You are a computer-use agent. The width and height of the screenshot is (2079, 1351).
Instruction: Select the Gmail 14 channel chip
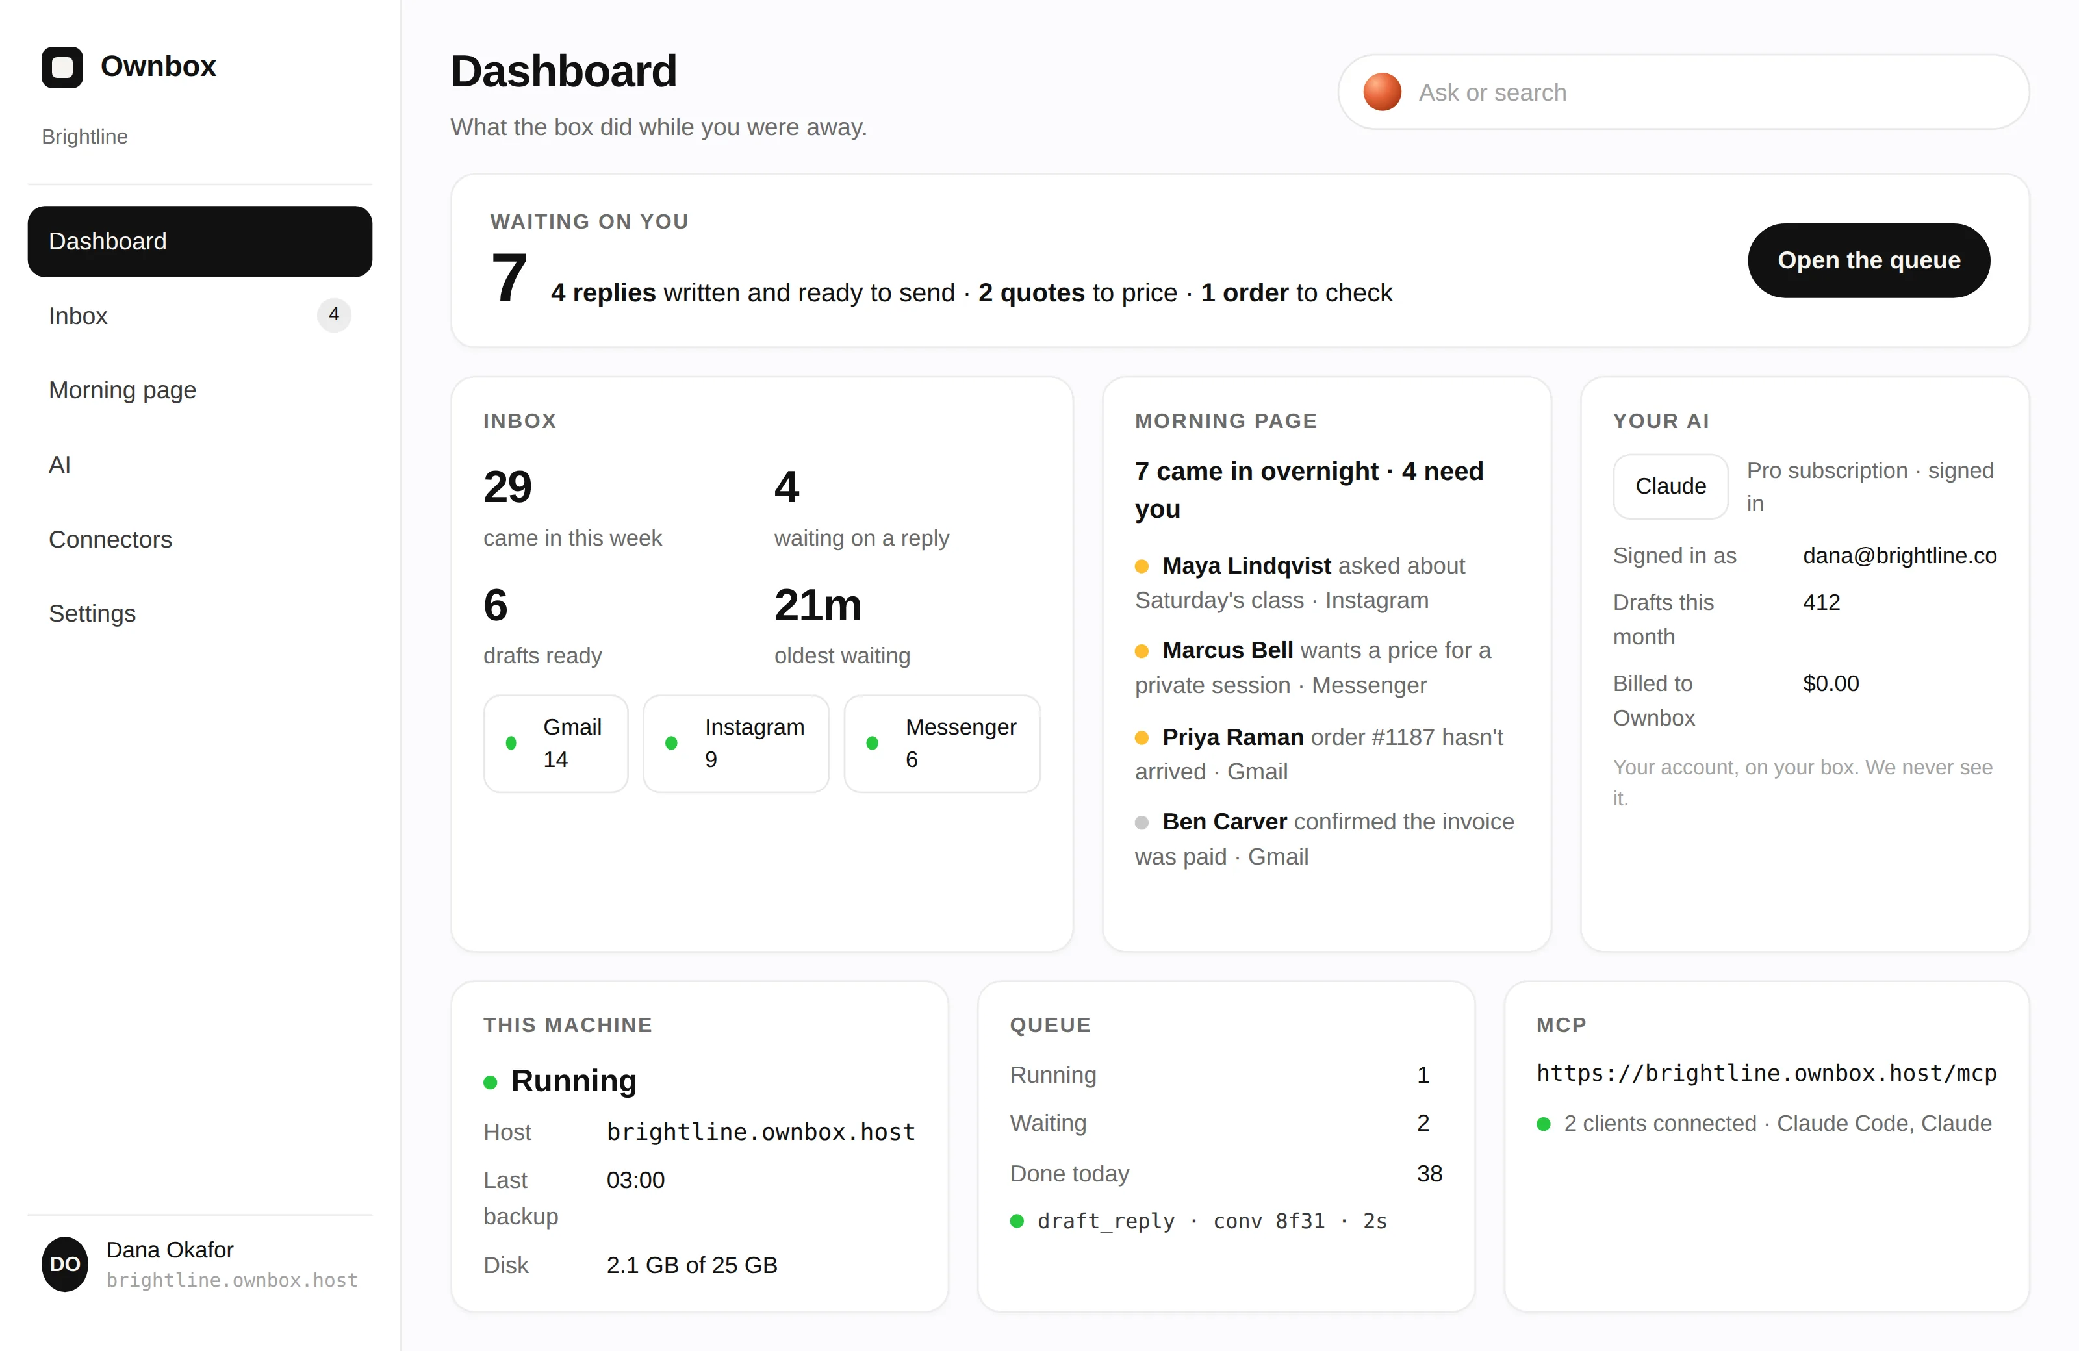tap(555, 743)
